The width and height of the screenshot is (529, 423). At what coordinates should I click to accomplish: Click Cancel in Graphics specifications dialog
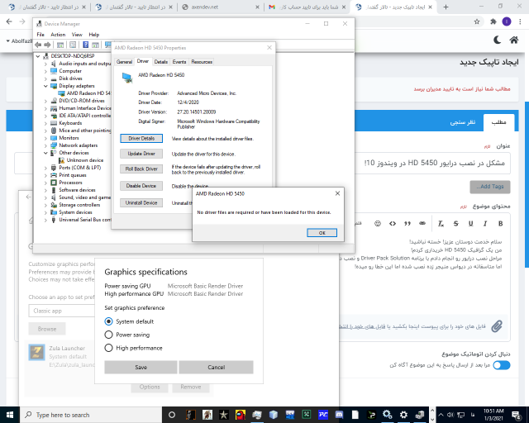point(217,367)
